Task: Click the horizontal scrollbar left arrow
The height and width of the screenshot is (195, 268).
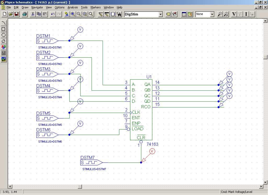Action: tap(10, 186)
